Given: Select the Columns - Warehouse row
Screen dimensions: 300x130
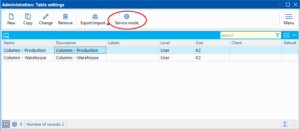Looking at the screenshot, I should click(150, 58).
